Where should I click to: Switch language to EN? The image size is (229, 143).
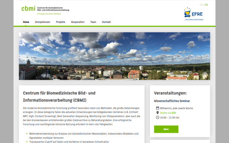(x=206, y=5)
